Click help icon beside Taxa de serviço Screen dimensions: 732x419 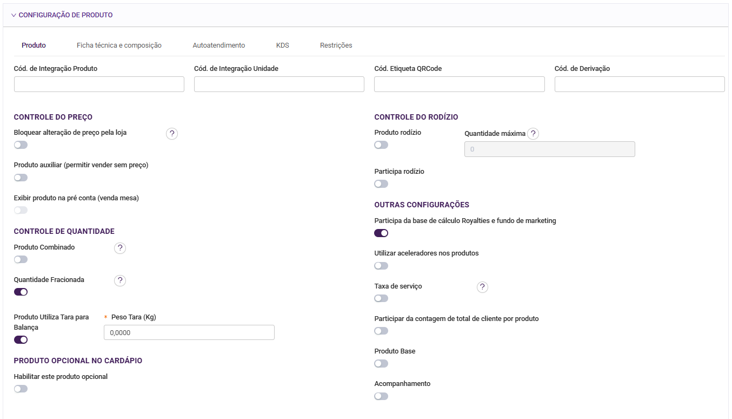tap(482, 287)
